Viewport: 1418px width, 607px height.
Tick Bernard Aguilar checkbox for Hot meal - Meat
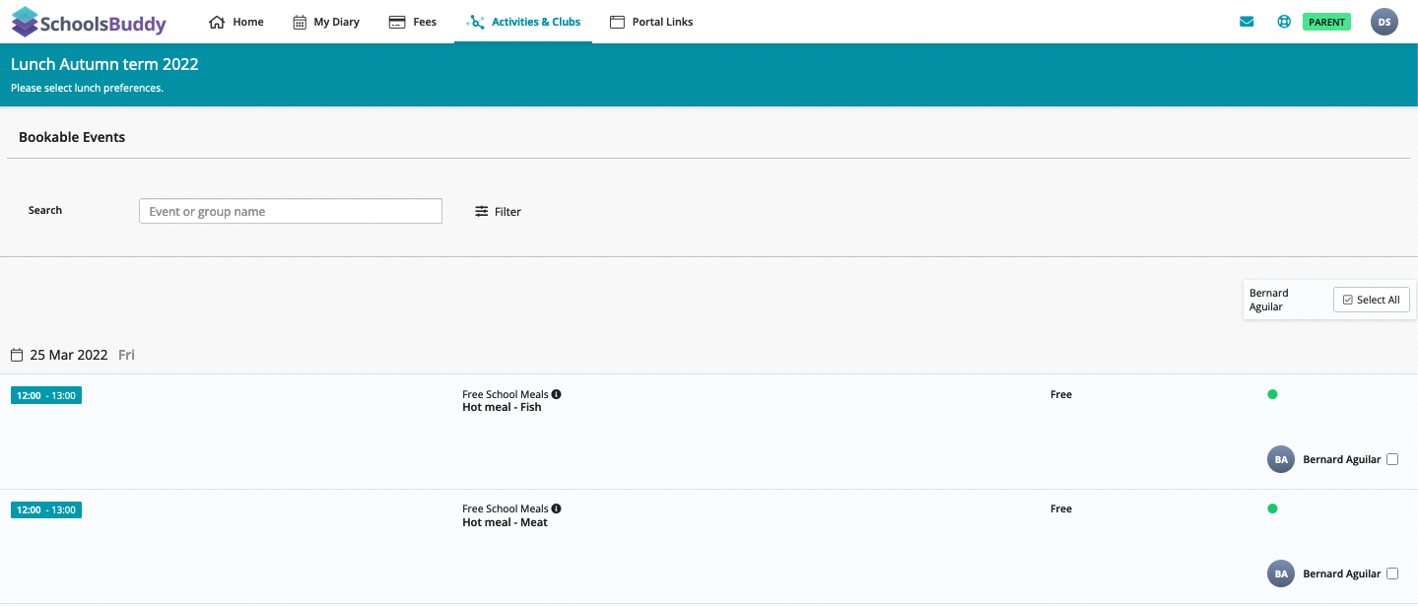pyautogui.click(x=1392, y=573)
